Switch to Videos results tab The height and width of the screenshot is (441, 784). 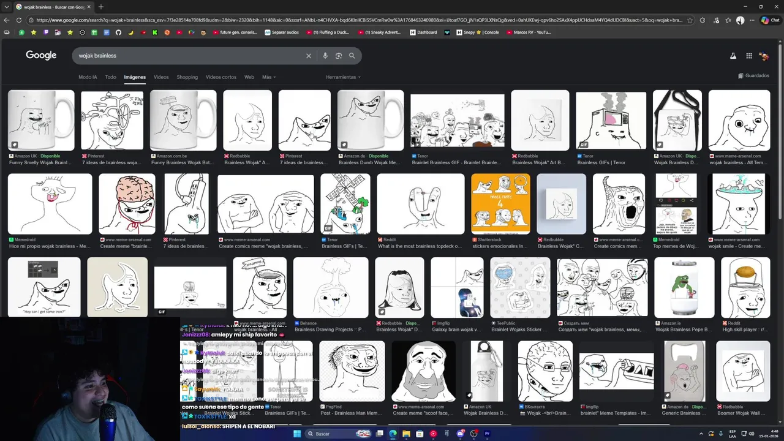tap(161, 77)
